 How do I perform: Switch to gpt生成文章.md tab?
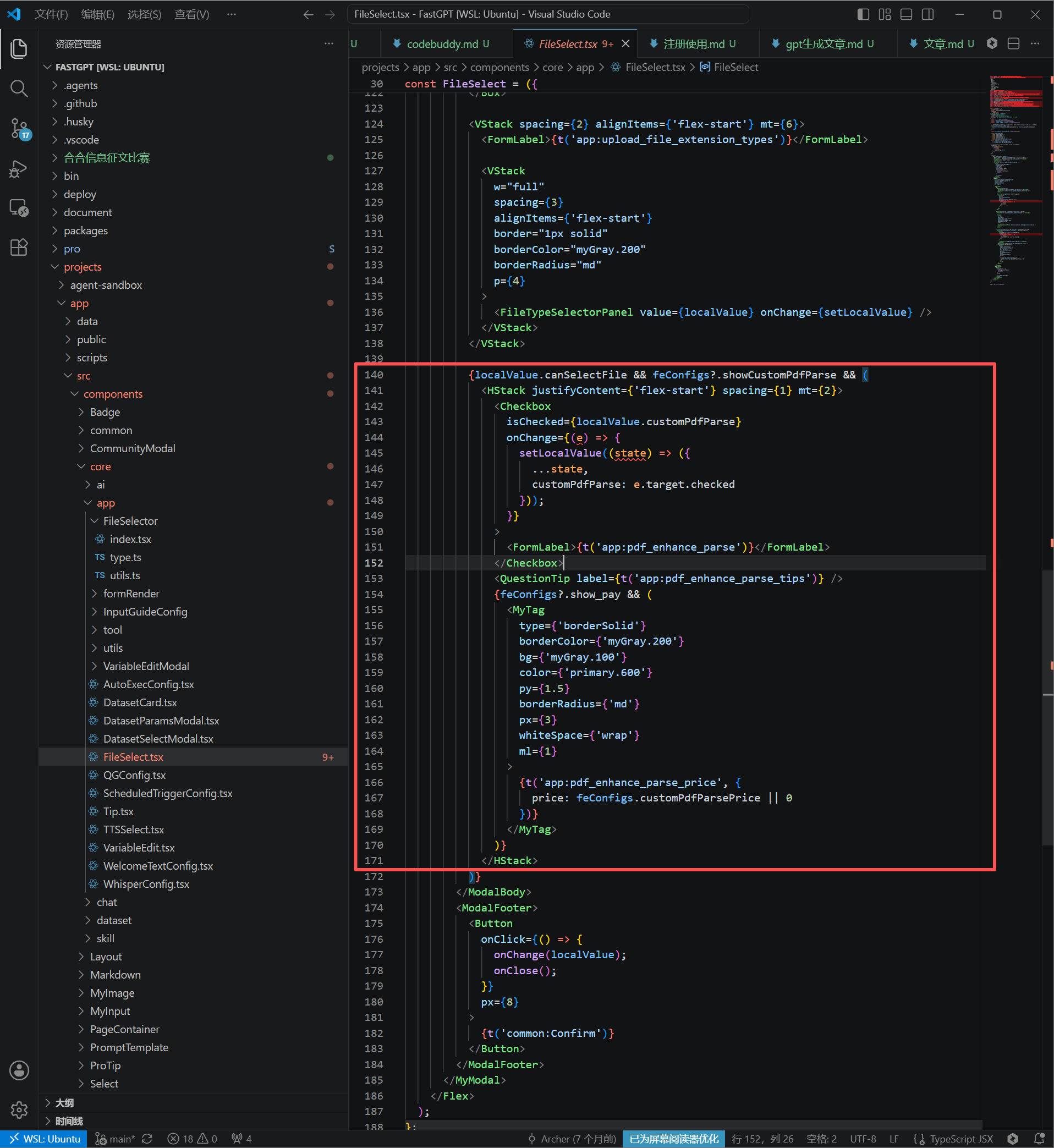[824, 44]
